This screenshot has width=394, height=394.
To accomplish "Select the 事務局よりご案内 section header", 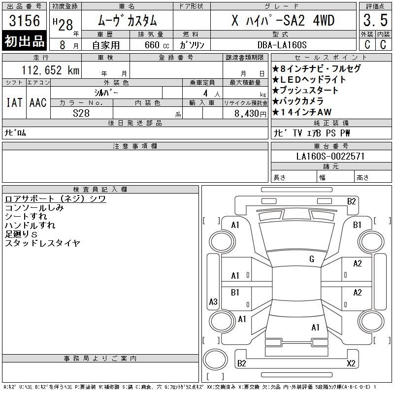I will 100,359.
